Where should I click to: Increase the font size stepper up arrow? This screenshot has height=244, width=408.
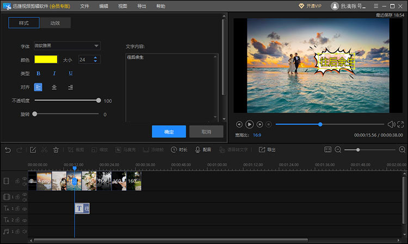[95, 57]
